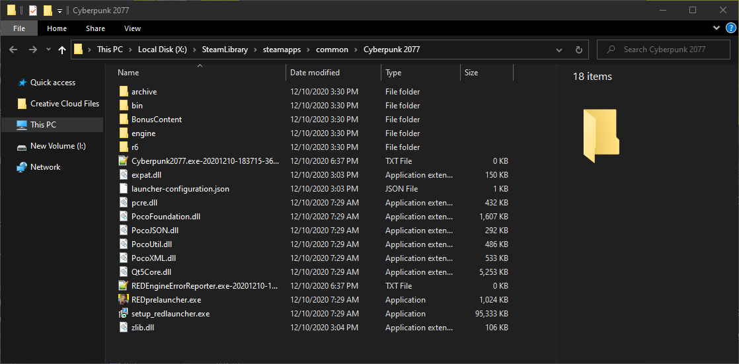Select Creative Cloud Files in sidebar
Screen dimensions: 739x364
[64, 104]
